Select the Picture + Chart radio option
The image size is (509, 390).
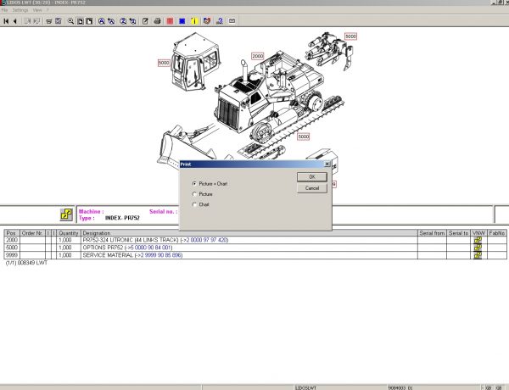coord(194,183)
